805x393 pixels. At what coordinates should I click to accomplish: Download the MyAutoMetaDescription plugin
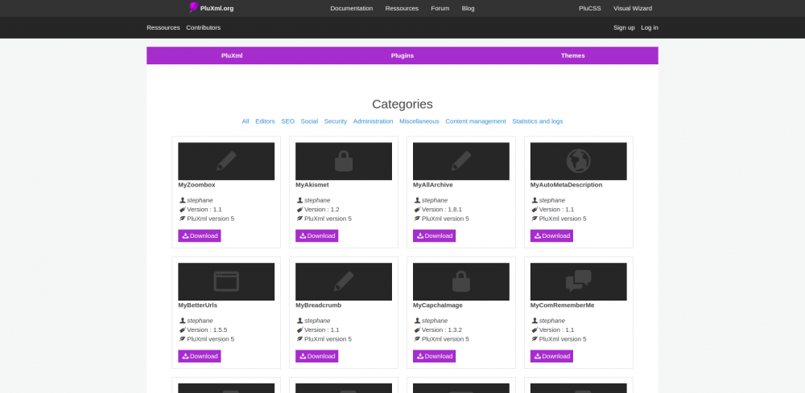(x=552, y=235)
